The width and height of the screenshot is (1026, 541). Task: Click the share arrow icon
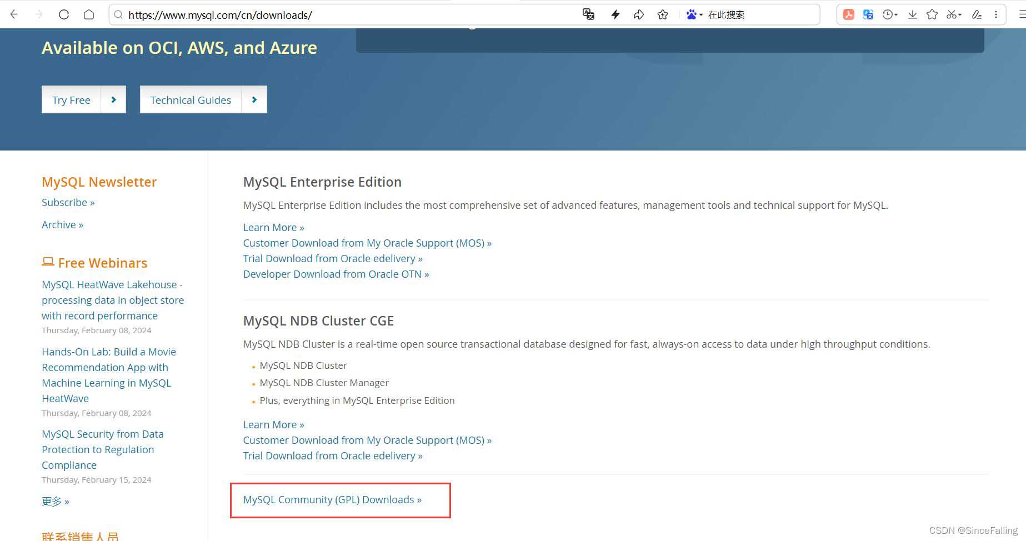click(639, 14)
